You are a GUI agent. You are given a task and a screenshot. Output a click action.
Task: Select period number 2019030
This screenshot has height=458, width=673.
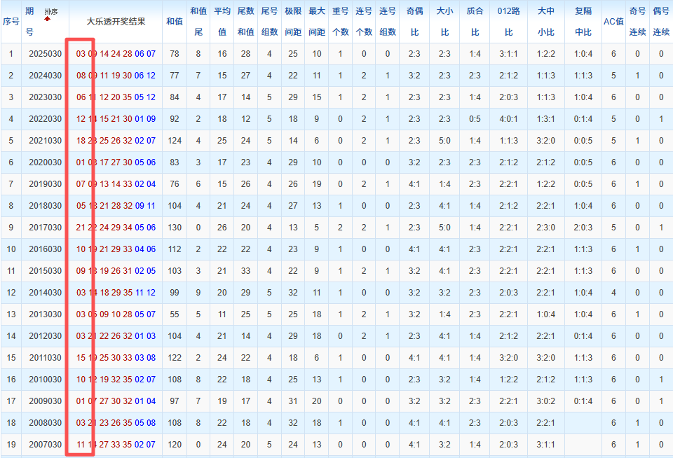[45, 184]
